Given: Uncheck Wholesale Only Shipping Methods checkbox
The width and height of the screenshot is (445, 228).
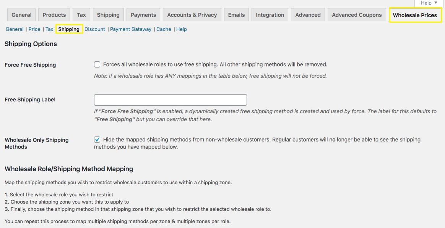Looking at the screenshot, I should coord(97,140).
